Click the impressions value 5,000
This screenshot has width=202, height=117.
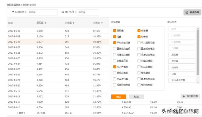pos(39,31)
